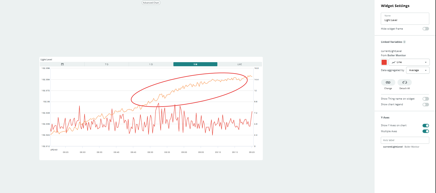436x193 pixels.
Task: Focus the Axis label text field
Action: point(405,140)
